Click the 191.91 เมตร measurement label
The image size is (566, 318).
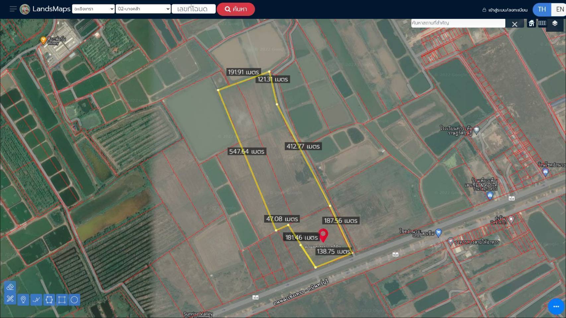coord(243,72)
